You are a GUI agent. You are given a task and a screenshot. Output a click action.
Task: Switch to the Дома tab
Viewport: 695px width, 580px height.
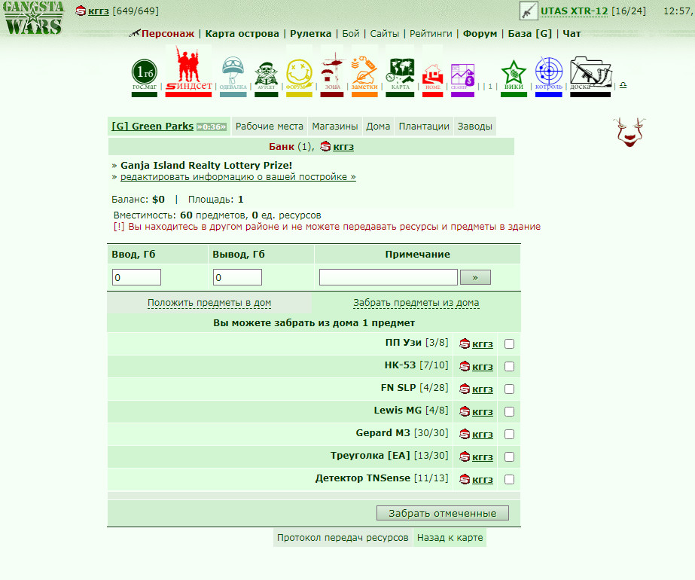(378, 127)
